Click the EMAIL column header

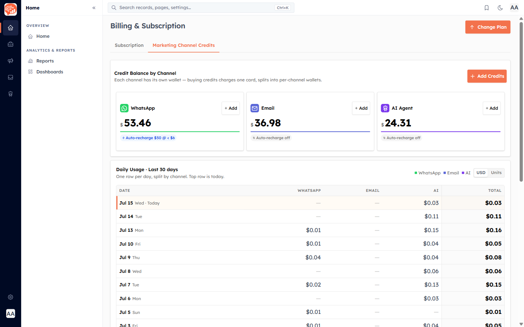(x=373, y=191)
